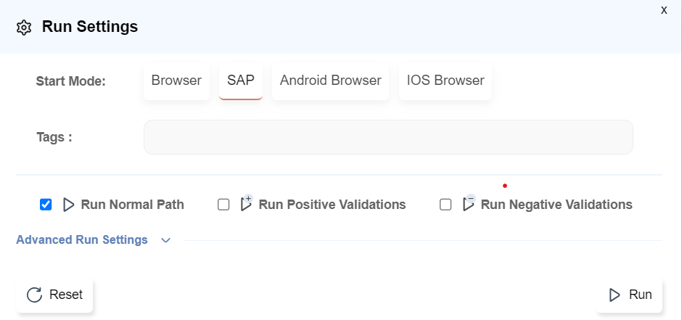Screen dimensions: 682x320
Task: Click the Run Settings gear icon
Action: click(24, 28)
